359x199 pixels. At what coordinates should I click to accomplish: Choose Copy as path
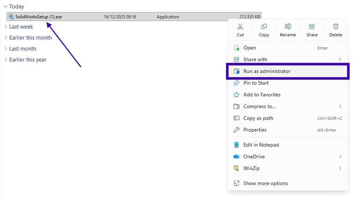(288, 118)
